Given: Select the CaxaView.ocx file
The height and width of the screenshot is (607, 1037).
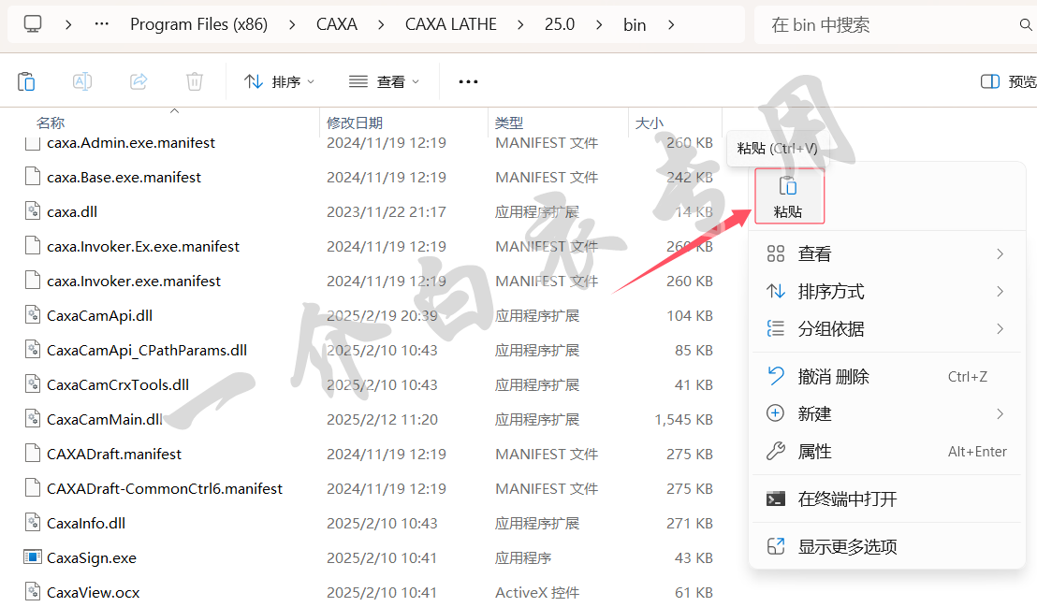Looking at the screenshot, I should [94, 592].
